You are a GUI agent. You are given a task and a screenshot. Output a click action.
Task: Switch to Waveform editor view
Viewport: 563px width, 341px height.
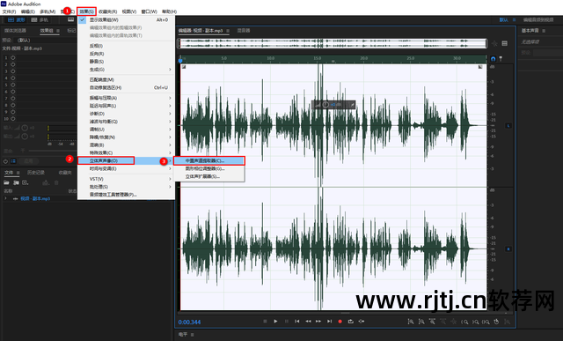tap(16, 19)
